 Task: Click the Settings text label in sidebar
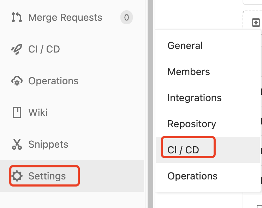(x=47, y=176)
